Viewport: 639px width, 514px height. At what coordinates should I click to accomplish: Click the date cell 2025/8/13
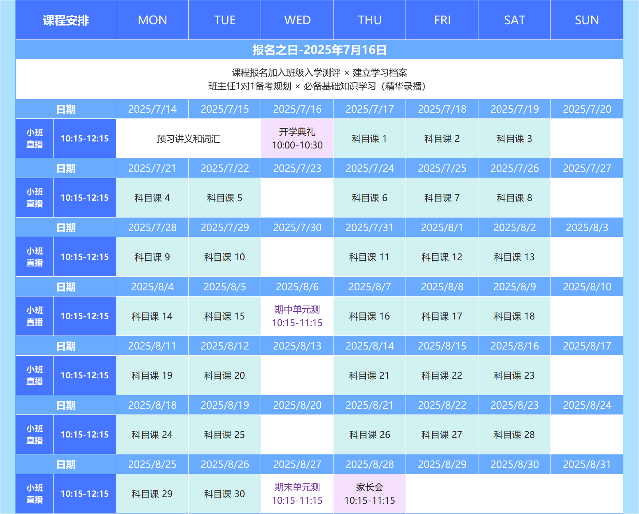click(297, 346)
